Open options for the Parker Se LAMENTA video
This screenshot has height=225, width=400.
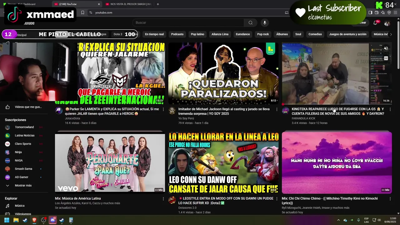click(163, 109)
